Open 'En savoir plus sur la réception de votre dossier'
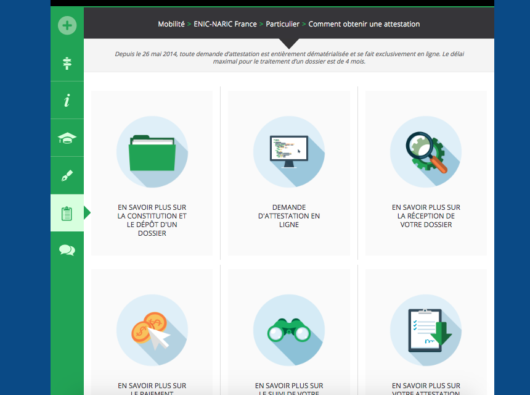The height and width of the screenshot is (395, 530). [426, 216]
